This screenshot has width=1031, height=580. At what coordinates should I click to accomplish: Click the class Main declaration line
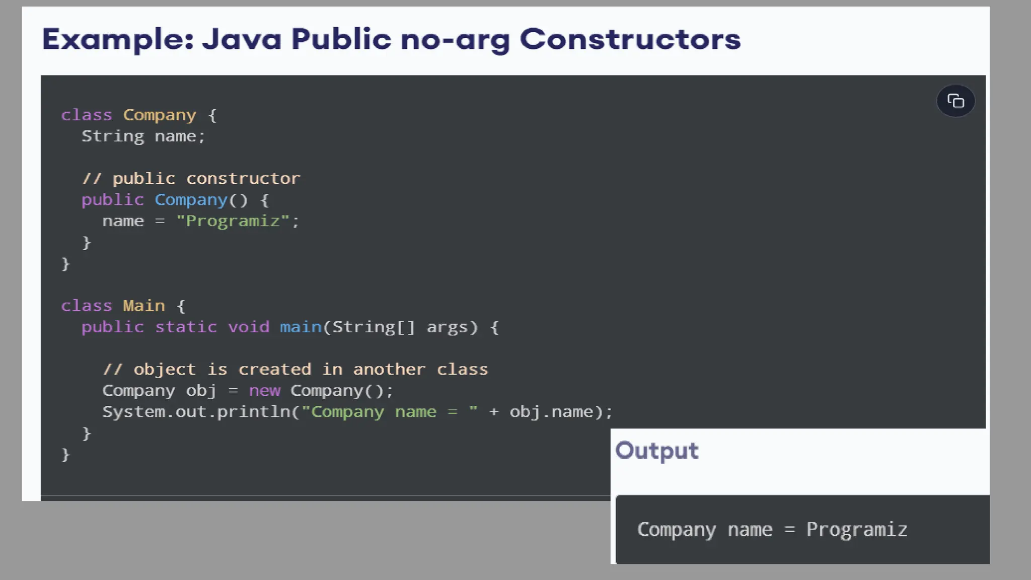coord(123,306)
